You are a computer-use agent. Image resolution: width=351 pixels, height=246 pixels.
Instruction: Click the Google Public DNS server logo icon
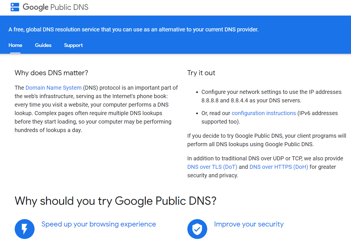[15, 7]
